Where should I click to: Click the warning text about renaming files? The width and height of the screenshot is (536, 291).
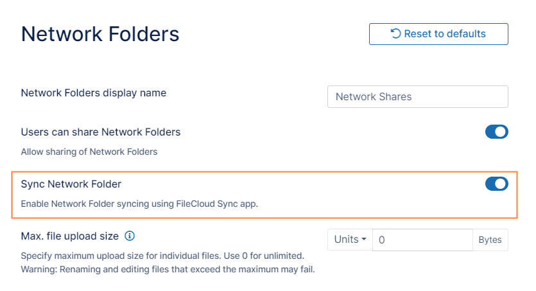[x=168, y=269]
